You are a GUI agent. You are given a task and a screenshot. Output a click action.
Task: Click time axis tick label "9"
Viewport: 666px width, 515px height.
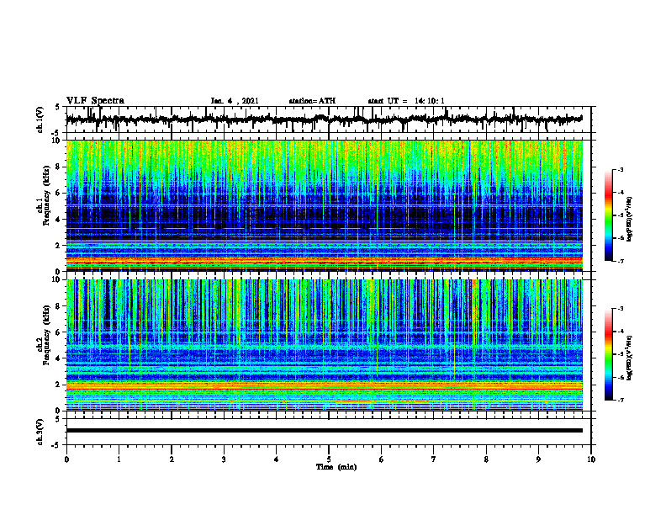pyautogui.click(x=538, y=459)
